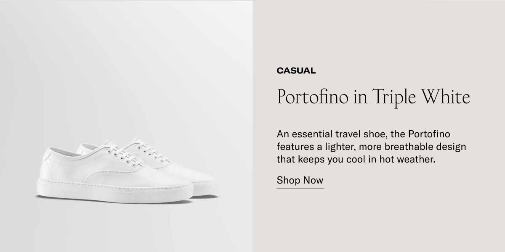
Task: Select the CASUAL category label
Action: tap(296, 71)
